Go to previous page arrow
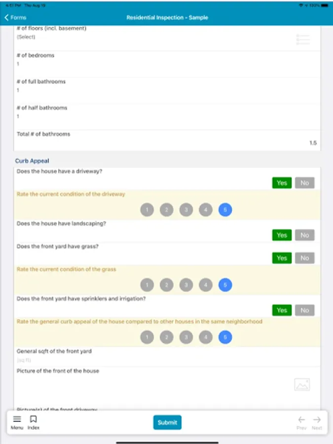This screenshot has width=333, height=444. pyautogui.click(x=301, y=420)
